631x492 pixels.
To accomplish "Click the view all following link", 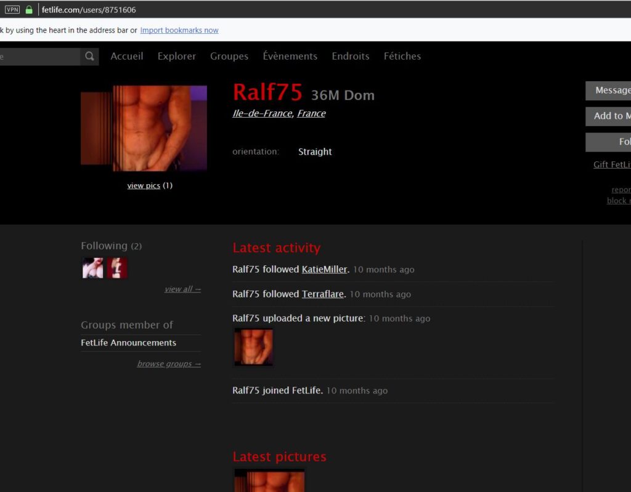I will (182, 289).
